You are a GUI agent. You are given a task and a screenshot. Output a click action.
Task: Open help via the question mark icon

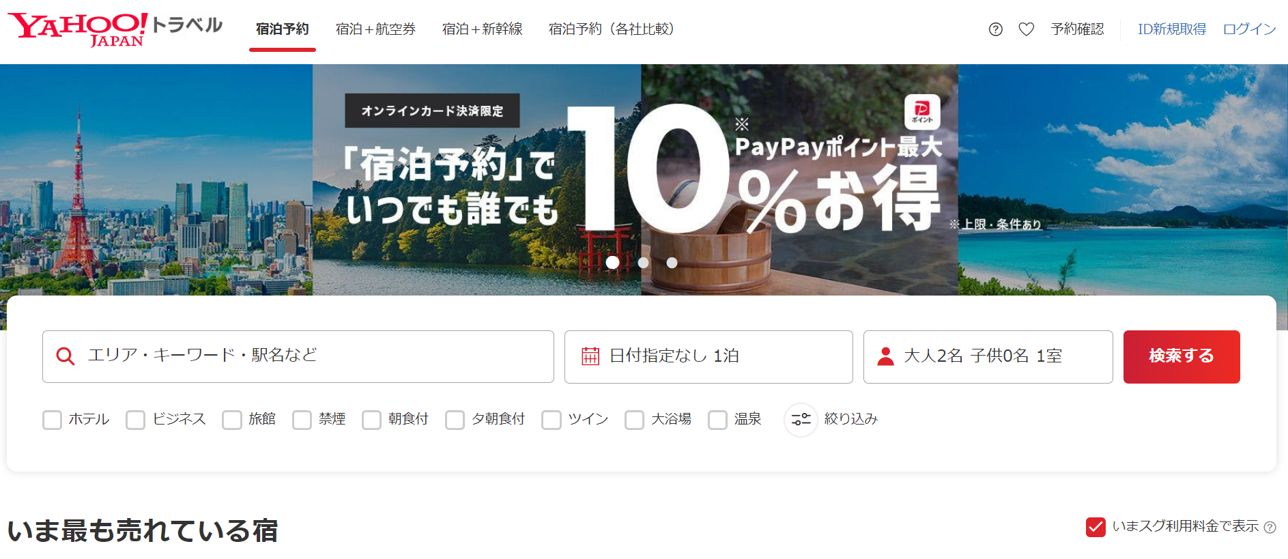[995, 29]
